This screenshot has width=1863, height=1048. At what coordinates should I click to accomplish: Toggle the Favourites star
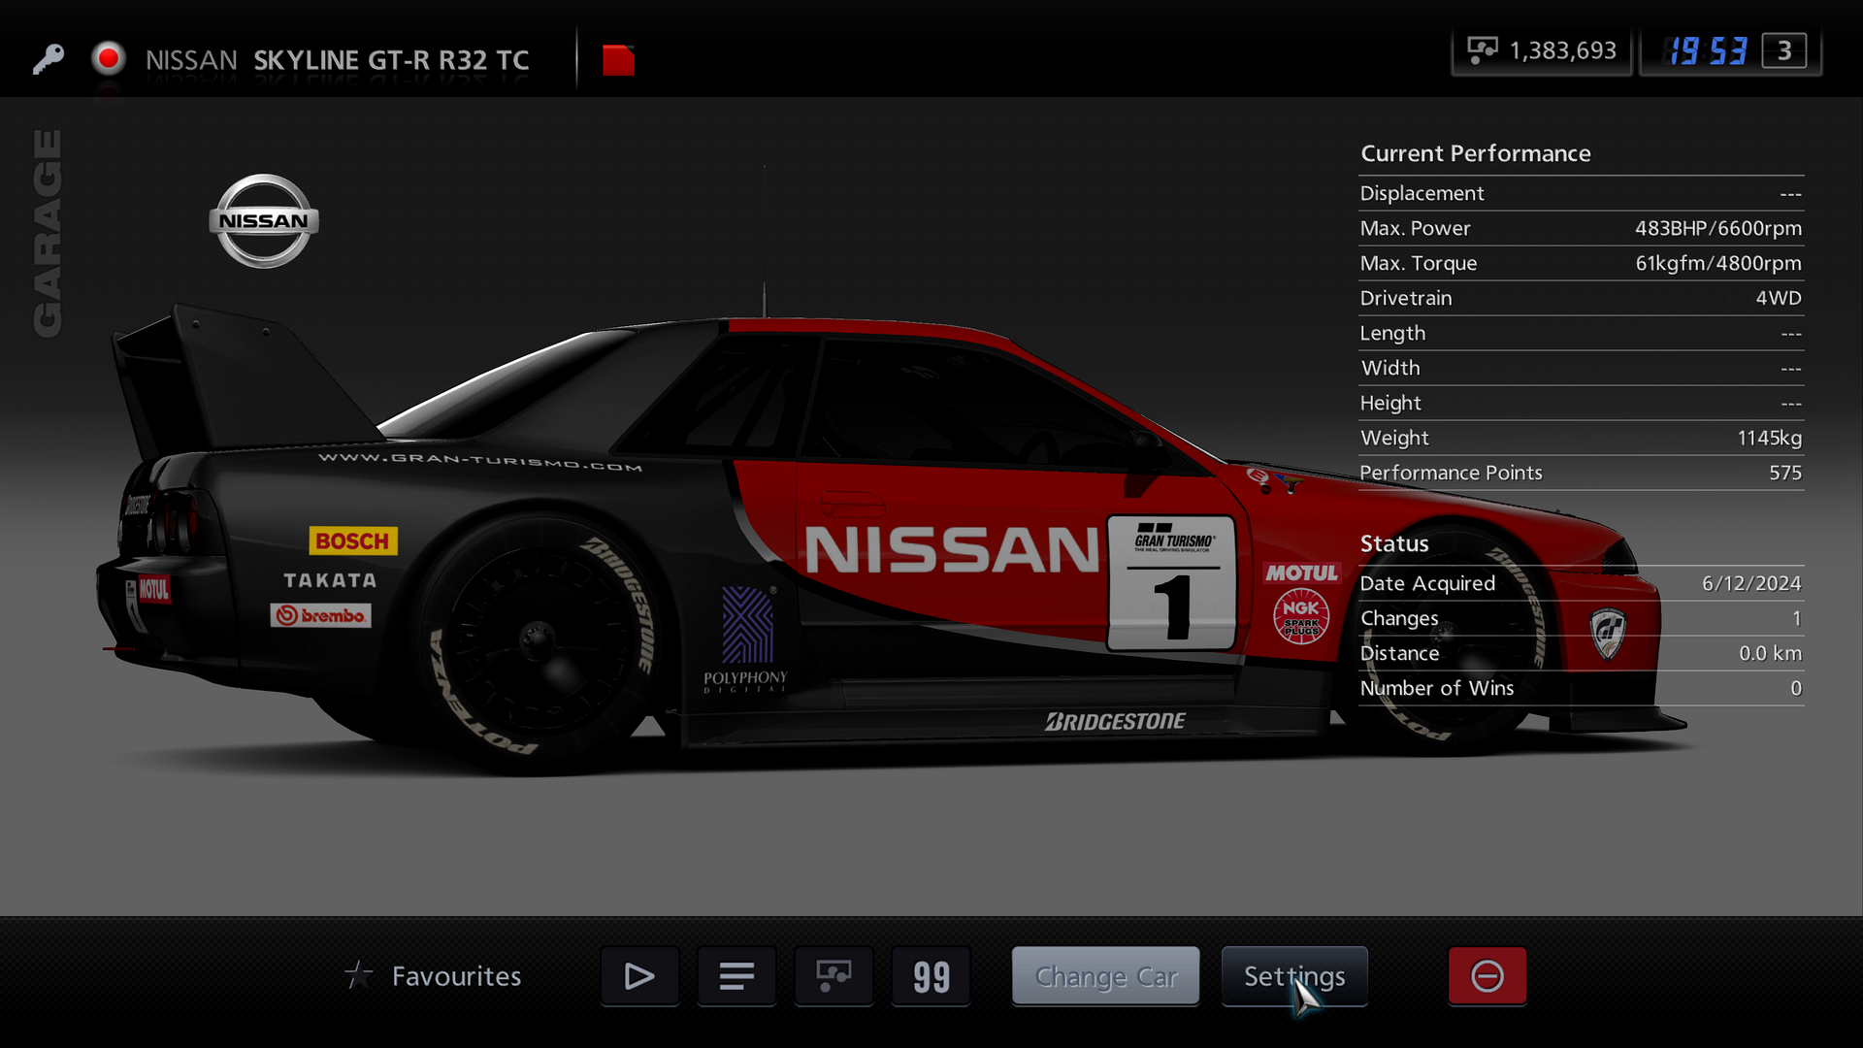pos(359,974)
